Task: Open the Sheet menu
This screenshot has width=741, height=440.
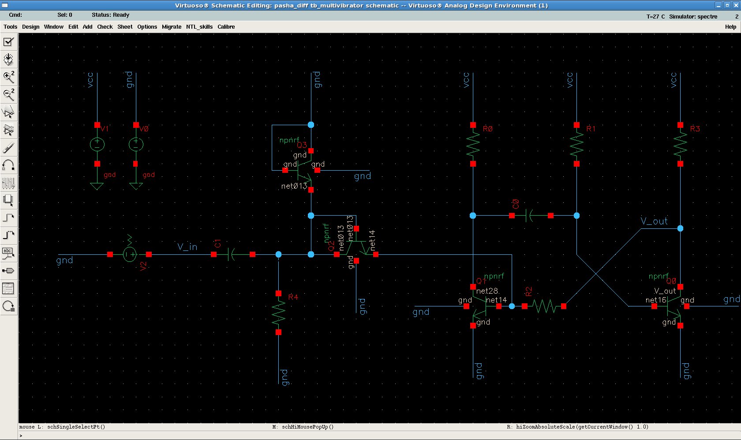Action: coord(125,27)
